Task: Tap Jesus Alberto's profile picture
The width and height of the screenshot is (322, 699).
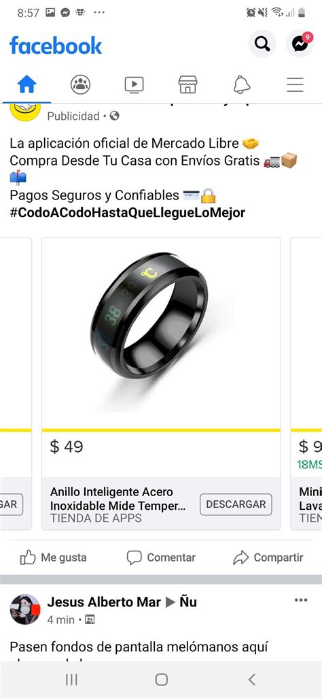Action: tap(25, 609)
